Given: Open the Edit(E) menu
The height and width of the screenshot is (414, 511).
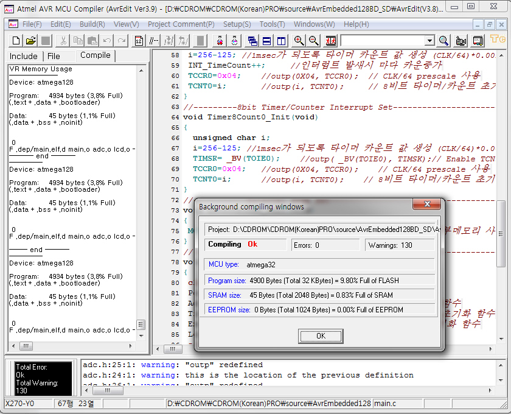Looking at the screenshot, I should pos(61,24).
